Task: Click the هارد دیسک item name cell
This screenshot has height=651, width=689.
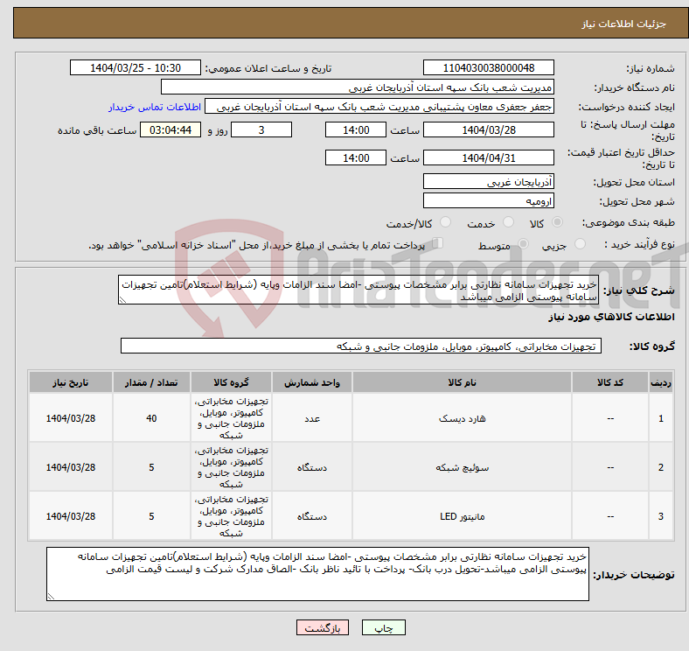Action: [462, 418]
